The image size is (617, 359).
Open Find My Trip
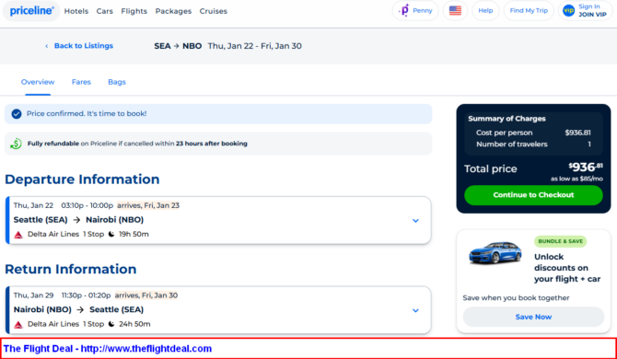click(529, 11)
